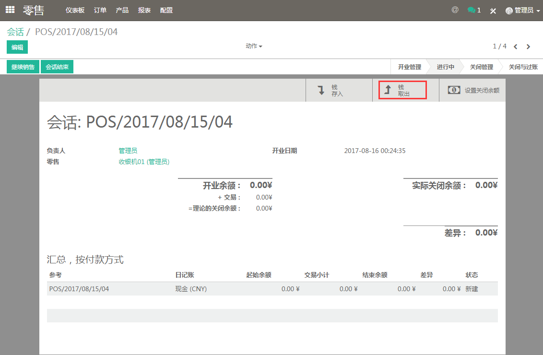This screenshot has height=355, width=543.
Task: Click the 差异 column header in table
Action: tap(426, 275)
